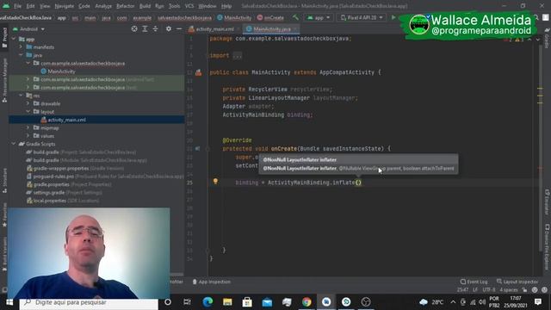Click the Windows search box
This screenshot has width=551, height=310.
tap(89, 302)
